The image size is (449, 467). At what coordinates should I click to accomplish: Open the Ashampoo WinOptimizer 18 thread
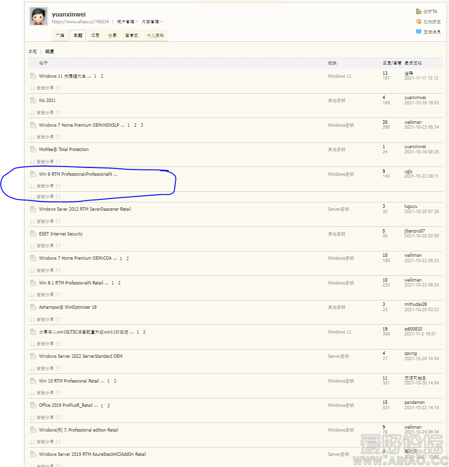[68, 307]
